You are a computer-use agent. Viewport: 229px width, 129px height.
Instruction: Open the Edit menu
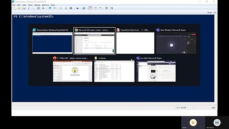click(x=19, y=5)
